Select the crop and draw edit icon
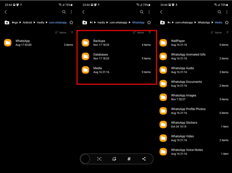The height and width of the screenshot is (173, 232). tap(114, 159)
